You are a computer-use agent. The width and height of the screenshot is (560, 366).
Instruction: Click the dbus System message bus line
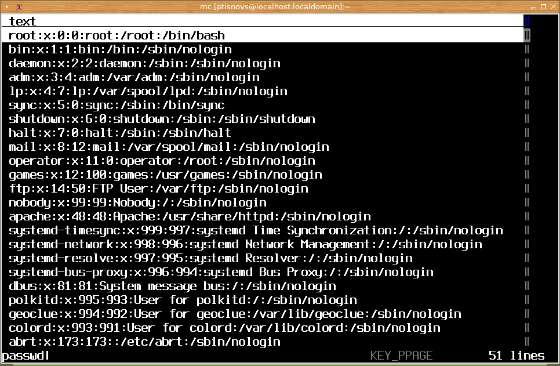click(x=173, y=287)
